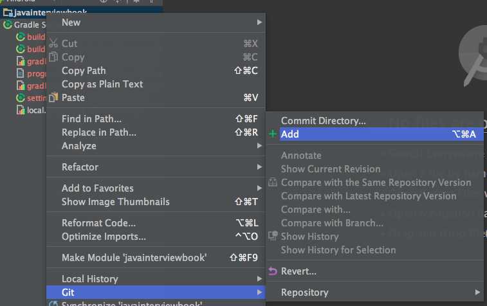The height and width of the screenshot is (306, 487).
Task: Click the javainterviewbook project folder icon
Action: pyautogui.click(x=6, y=12)
